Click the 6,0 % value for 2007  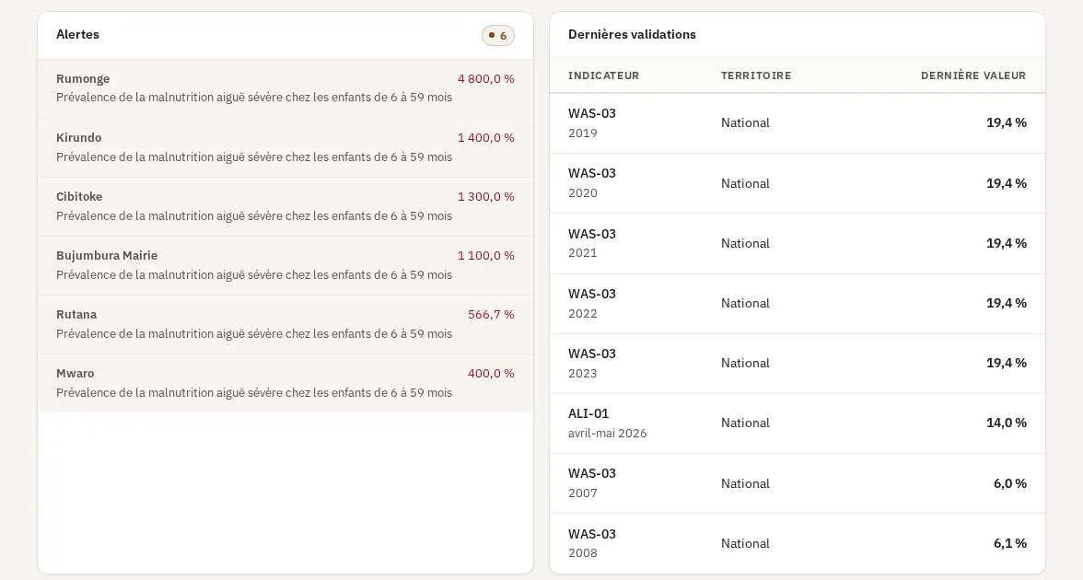[1009, 483]
